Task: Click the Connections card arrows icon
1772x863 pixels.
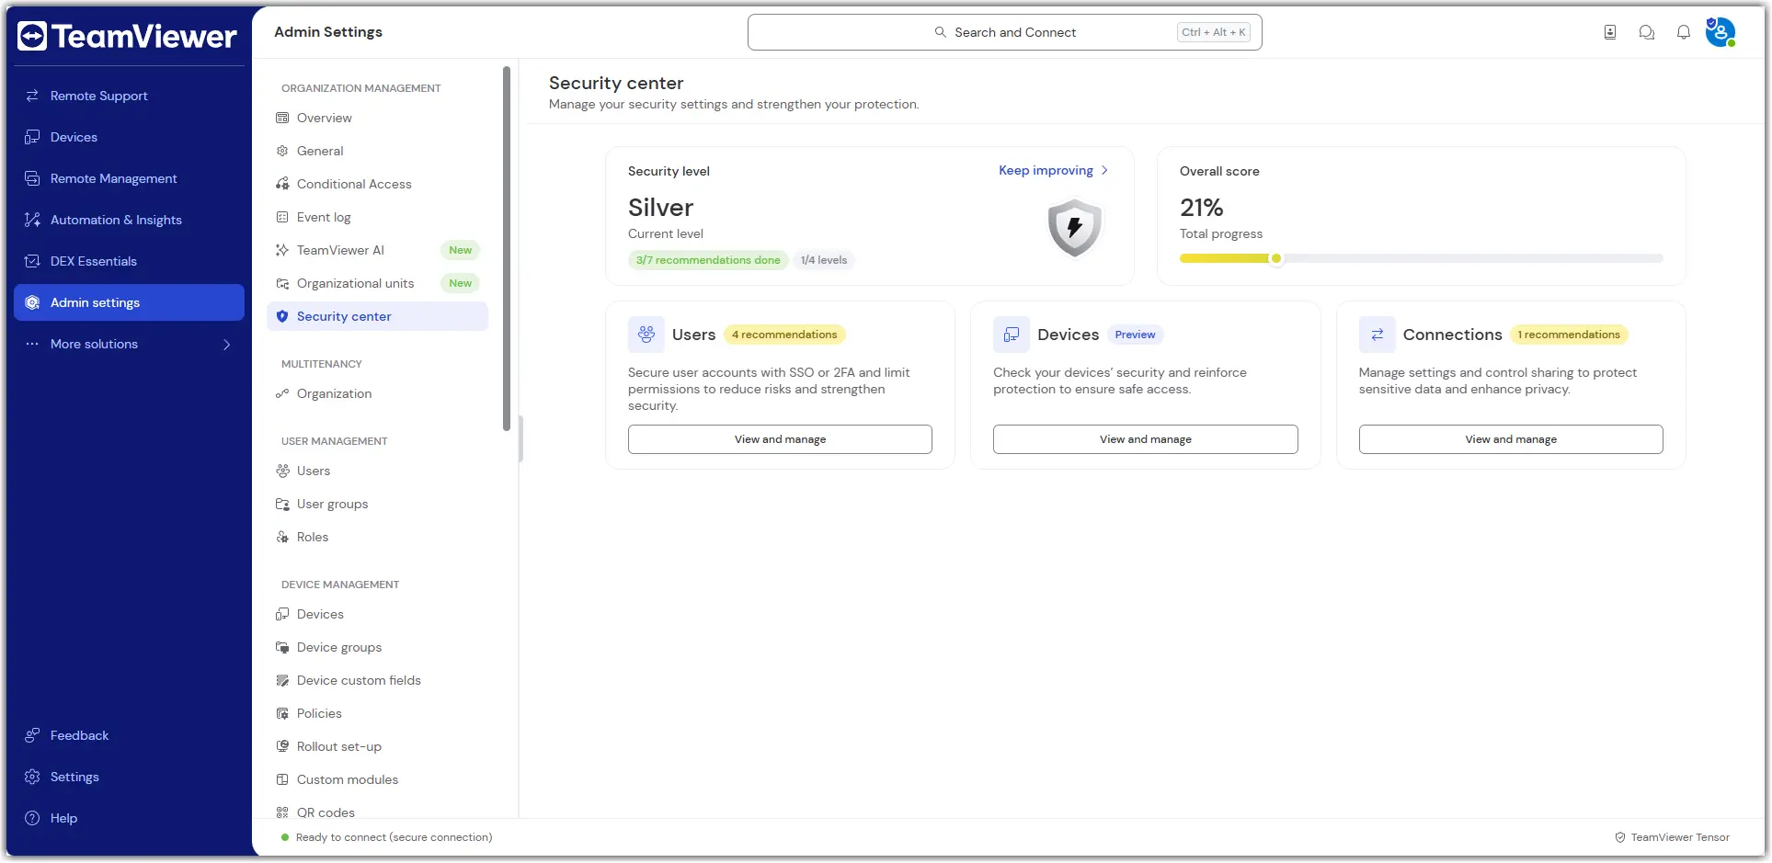Action: (1377, 335)
